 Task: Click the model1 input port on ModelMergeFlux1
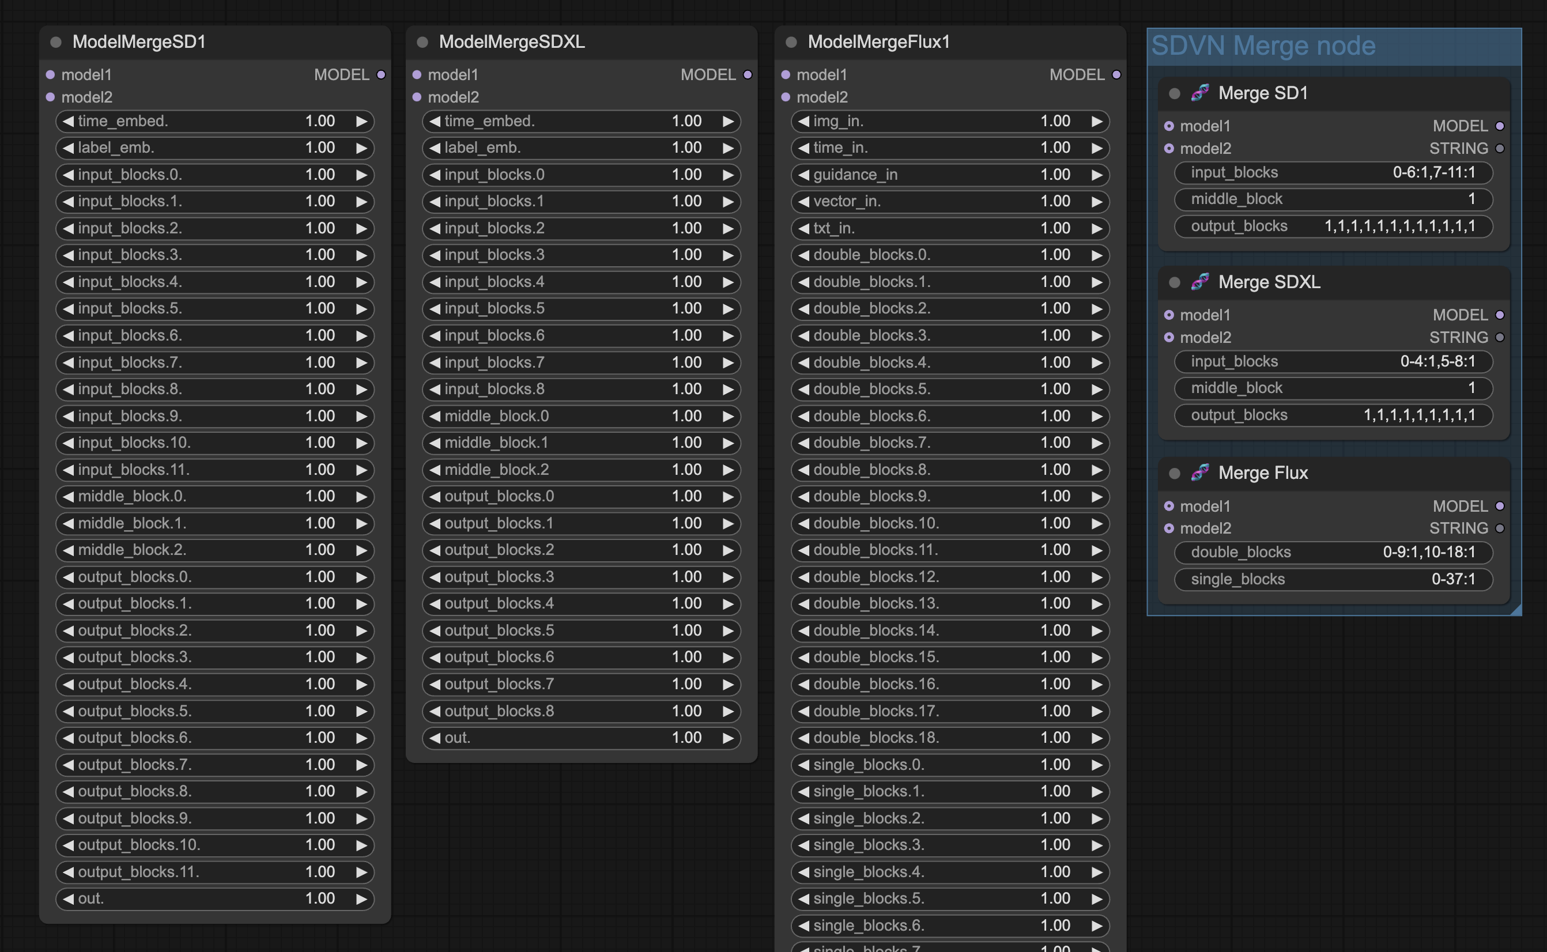785,75
